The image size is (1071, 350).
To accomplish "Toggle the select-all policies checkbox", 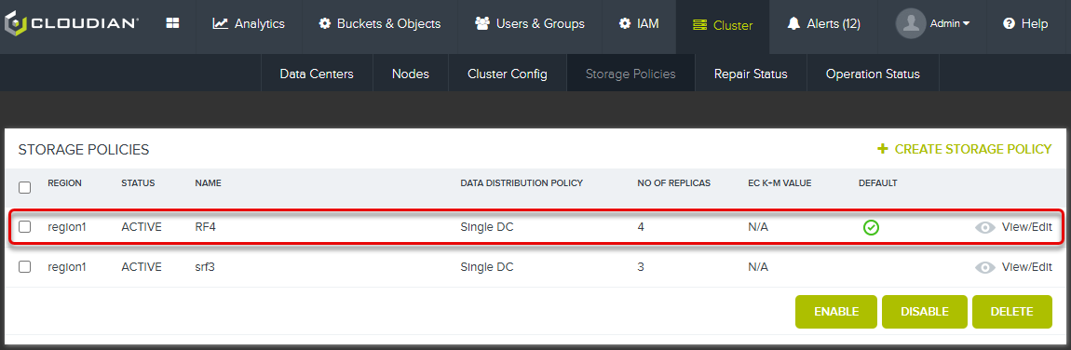I will 24,187.
